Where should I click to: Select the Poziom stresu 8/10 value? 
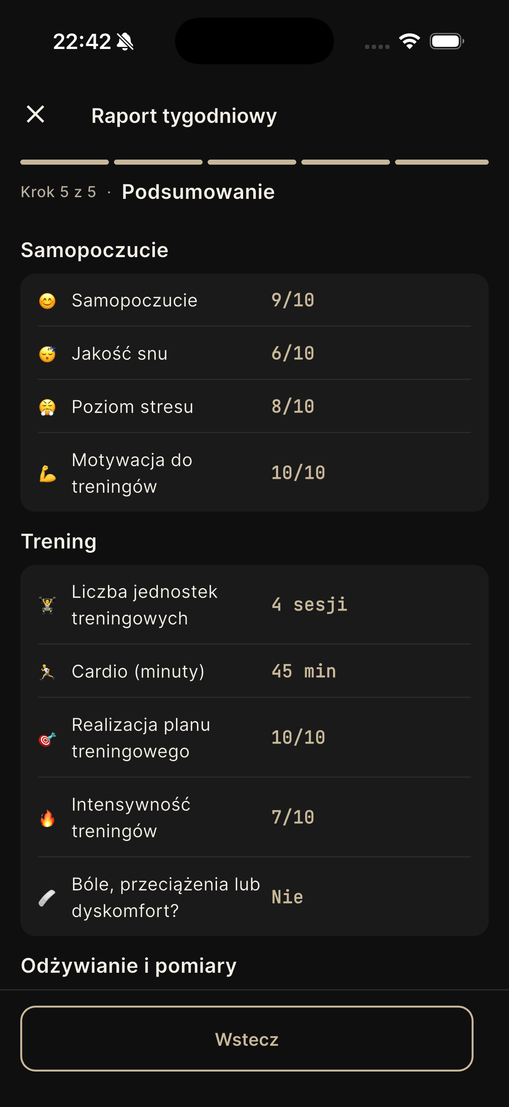click(292, 407)
